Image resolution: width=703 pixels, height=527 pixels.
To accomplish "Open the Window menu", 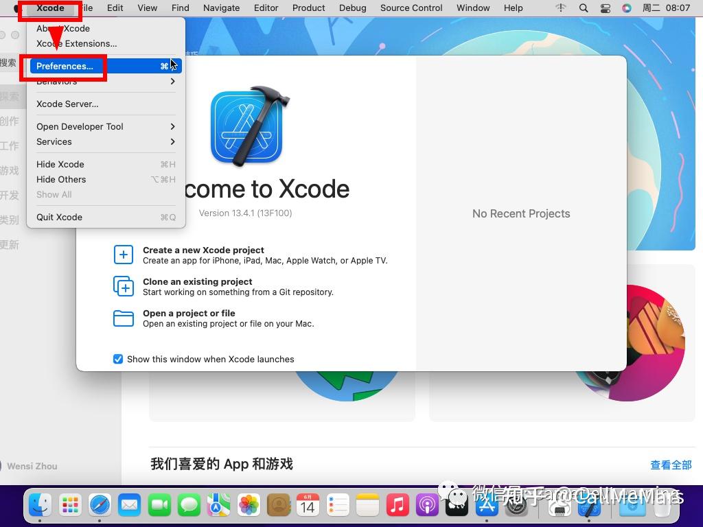I will (x=473, y=8).
